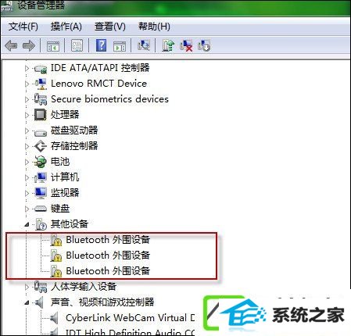Expand the 处理器 category

[27, 115]
